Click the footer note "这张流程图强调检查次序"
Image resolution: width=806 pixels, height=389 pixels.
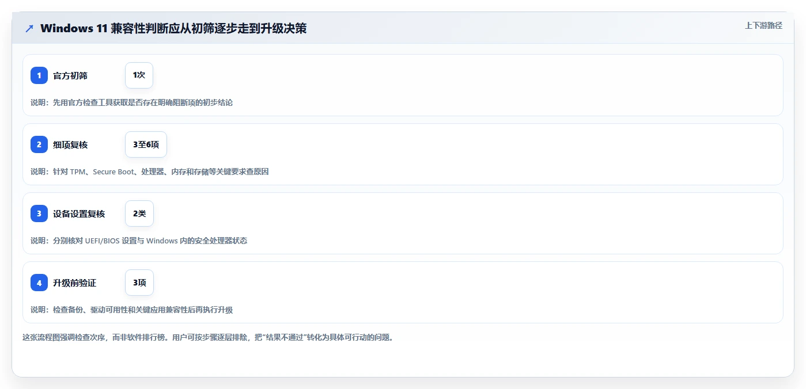[208, 337]
